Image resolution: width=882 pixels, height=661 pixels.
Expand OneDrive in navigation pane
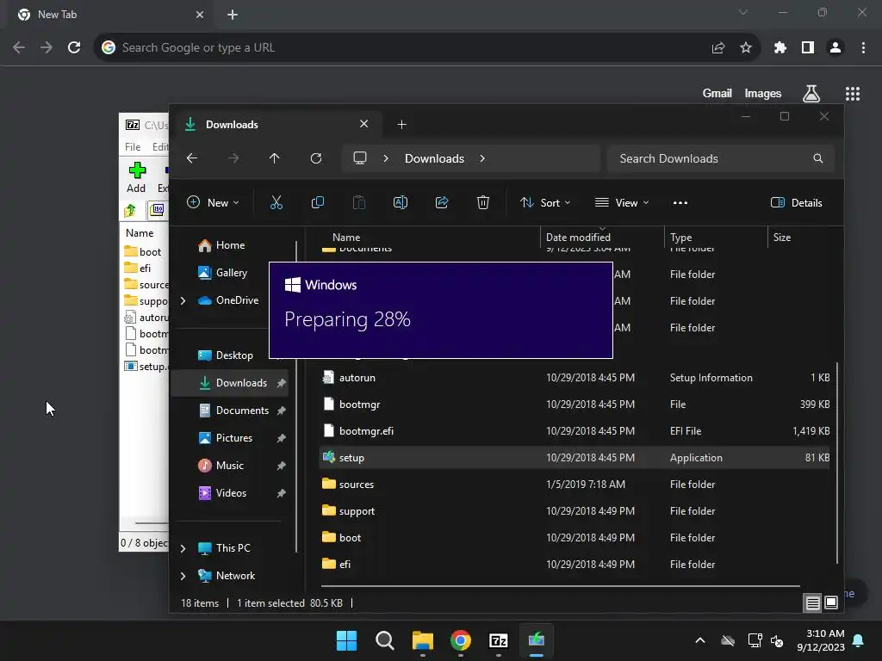coord(183,300)
